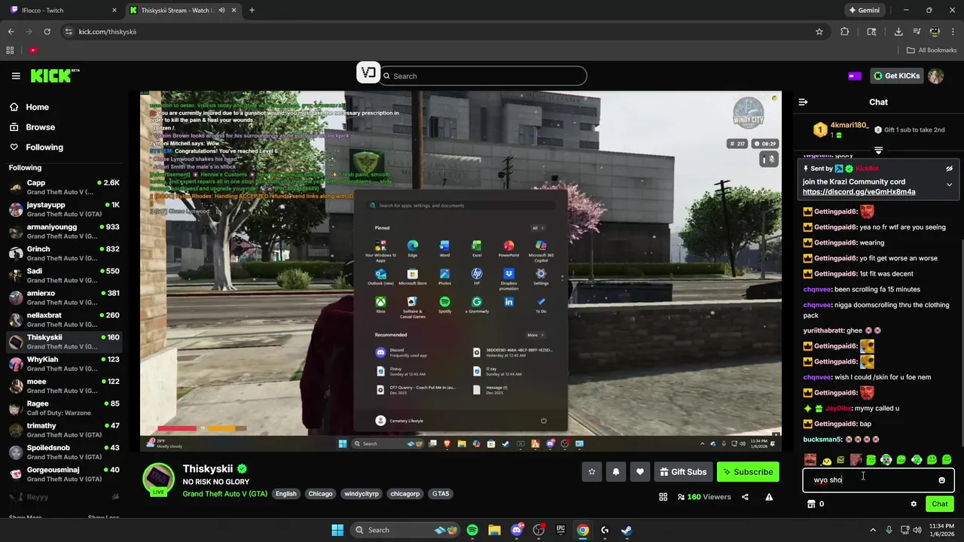This screenshot has height=542, width=964.
Task: Unmute the stream microphone overlay icon
Action: coord(768,159)
